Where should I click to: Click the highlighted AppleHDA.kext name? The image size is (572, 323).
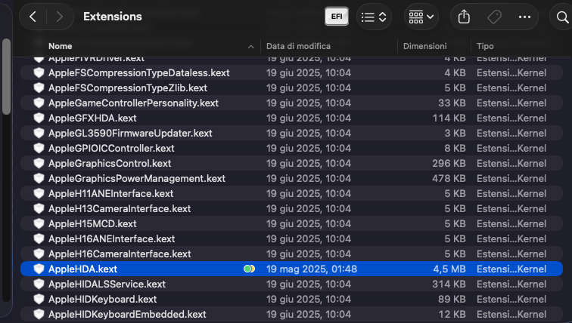coord(82,269)
